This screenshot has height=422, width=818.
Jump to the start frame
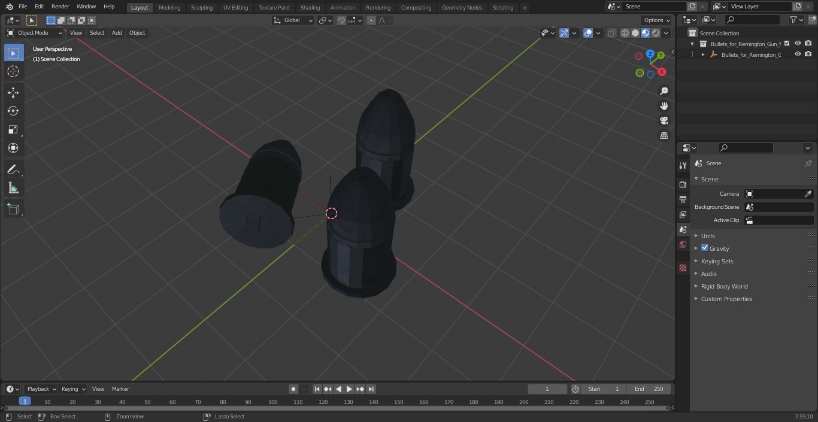tap(317, 389)
